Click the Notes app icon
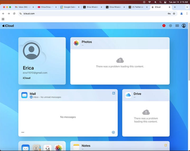Image resolution: width=190 pixels, height=151 pixels. [76, 147]
